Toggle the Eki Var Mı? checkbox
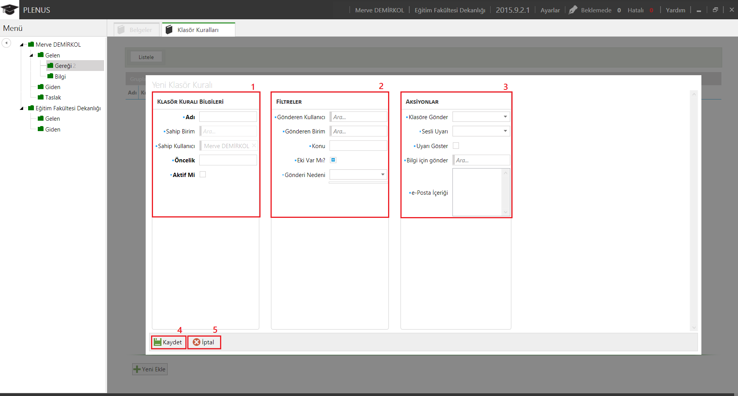Viewport: 738px width, 396px height. pos(333,160)
